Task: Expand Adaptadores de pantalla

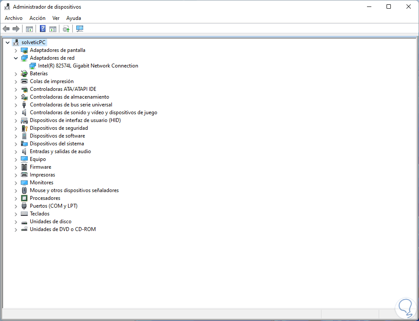Action: pos(16,51)
